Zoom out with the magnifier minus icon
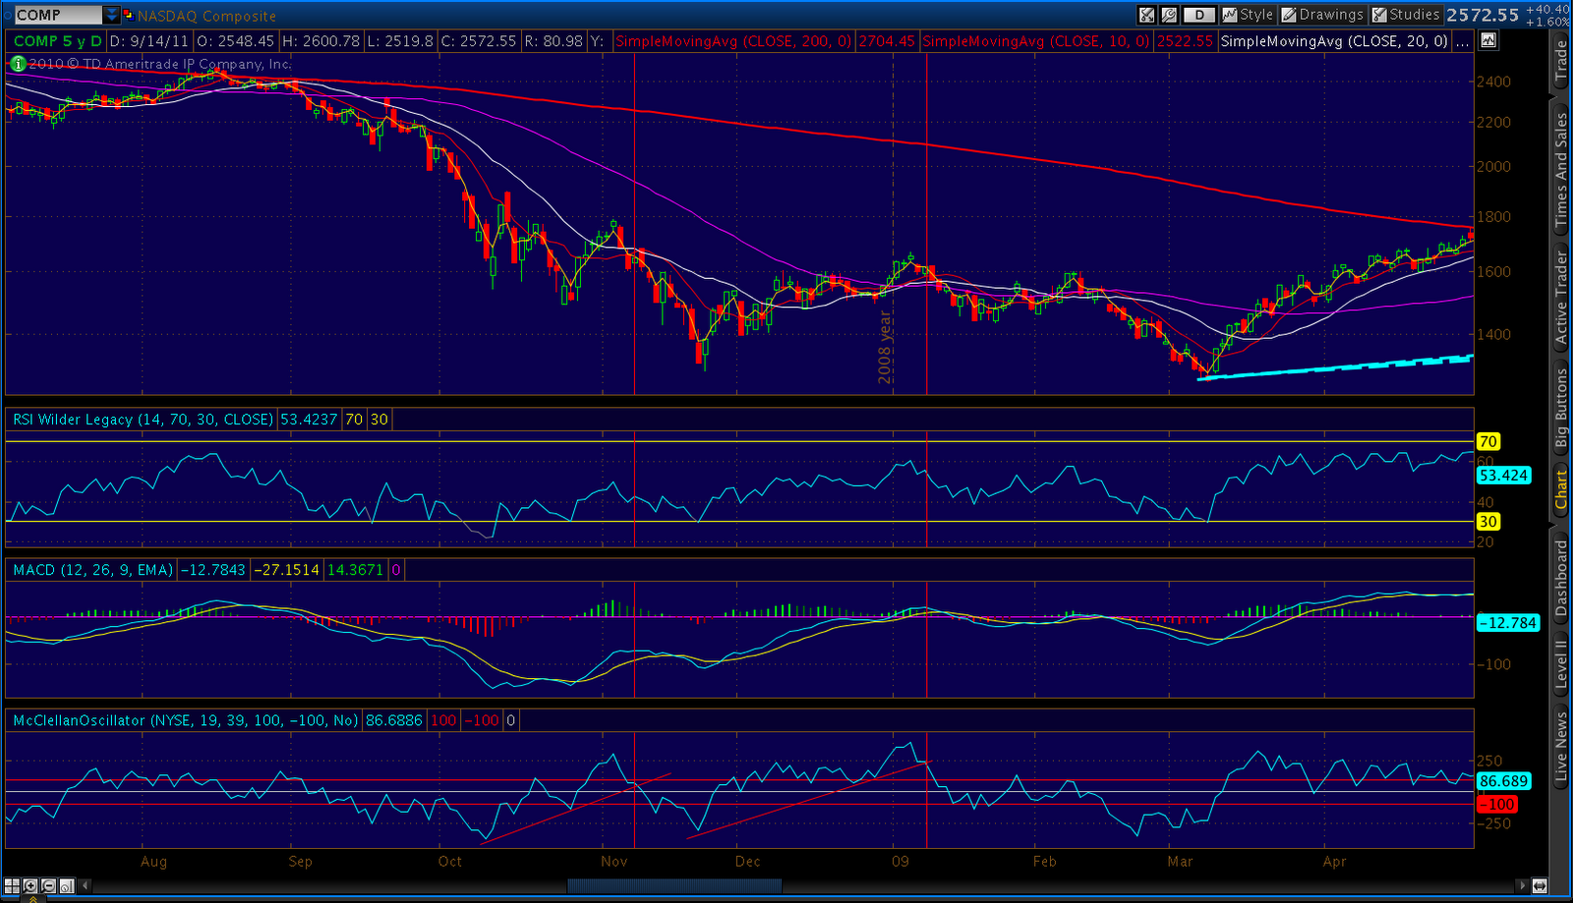1573x903 pixels. pyautogui.click(x=48, y=885)
